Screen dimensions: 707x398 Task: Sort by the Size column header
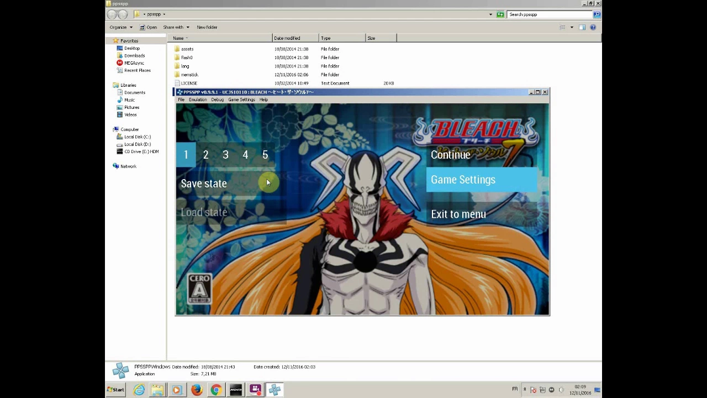[381, 38]
